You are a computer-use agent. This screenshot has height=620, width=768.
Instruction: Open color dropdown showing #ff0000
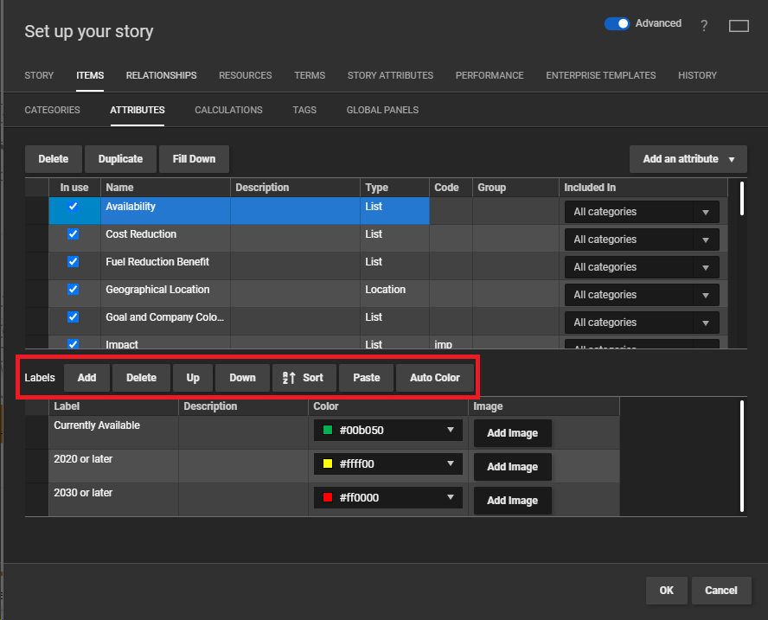[x=388, y=497]
